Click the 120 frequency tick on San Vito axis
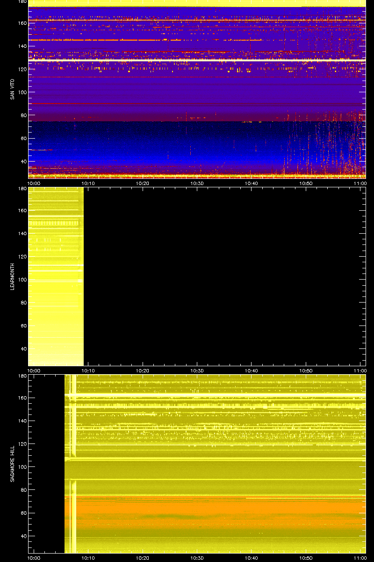Viewport: 374px width, 562px height. (22, 69)
